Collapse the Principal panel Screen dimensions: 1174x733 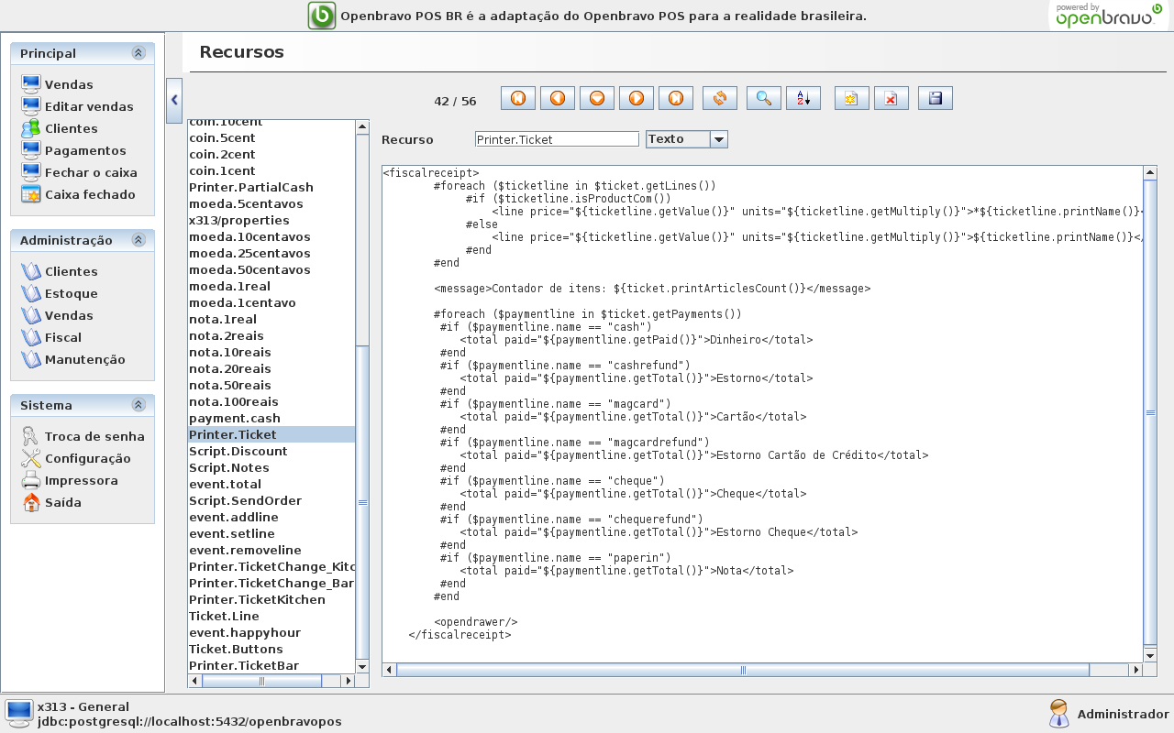click(138, 53)
